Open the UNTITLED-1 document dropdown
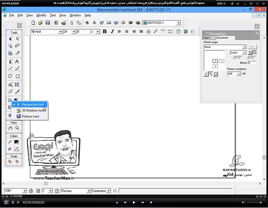 [179, 23]
